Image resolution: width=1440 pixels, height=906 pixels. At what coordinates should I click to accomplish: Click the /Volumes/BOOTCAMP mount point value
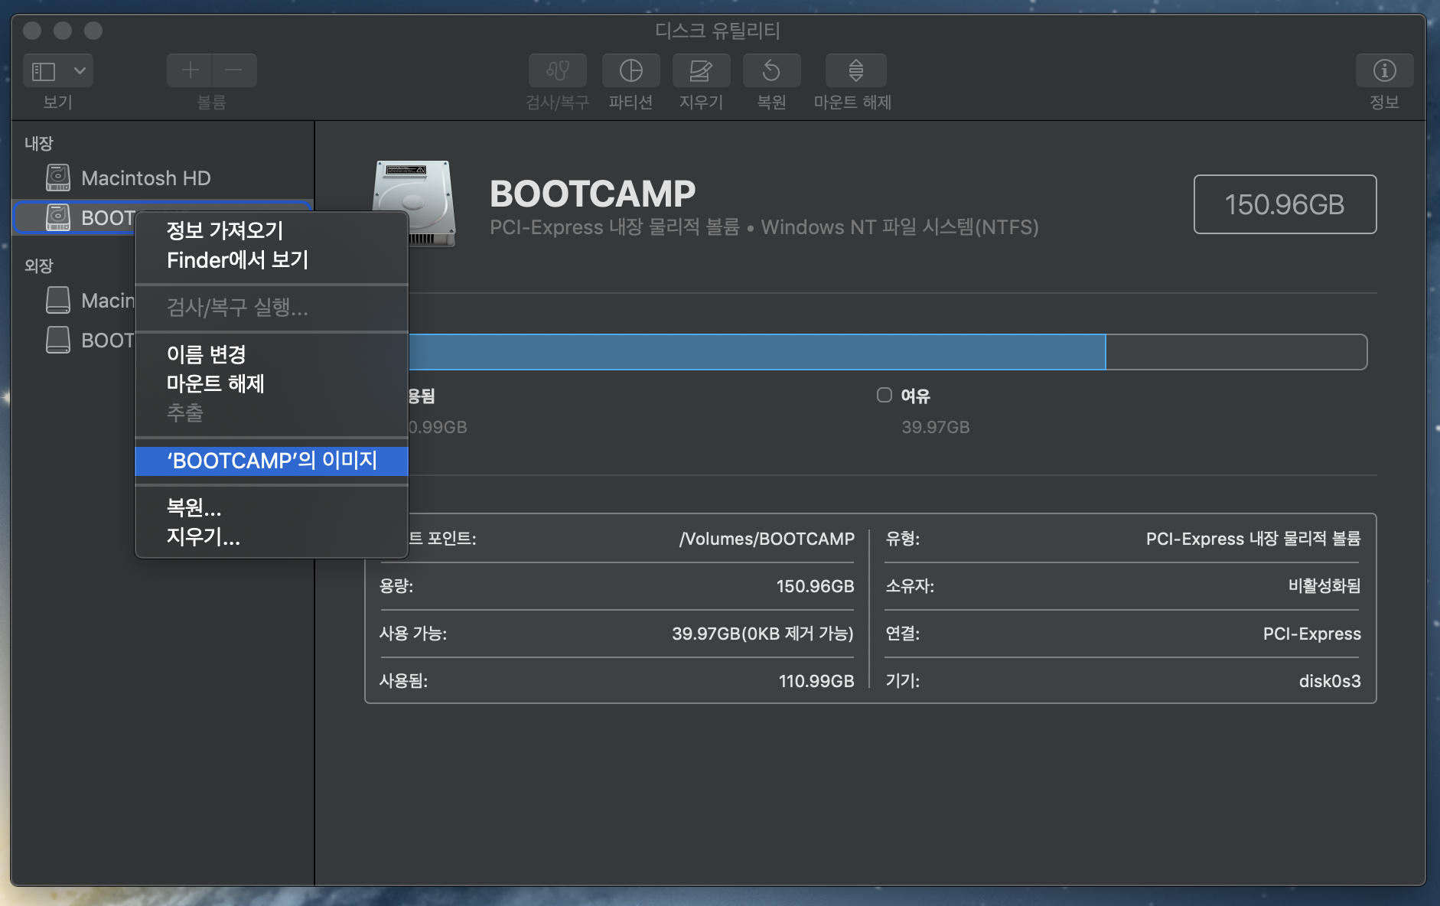pos(767,539)
